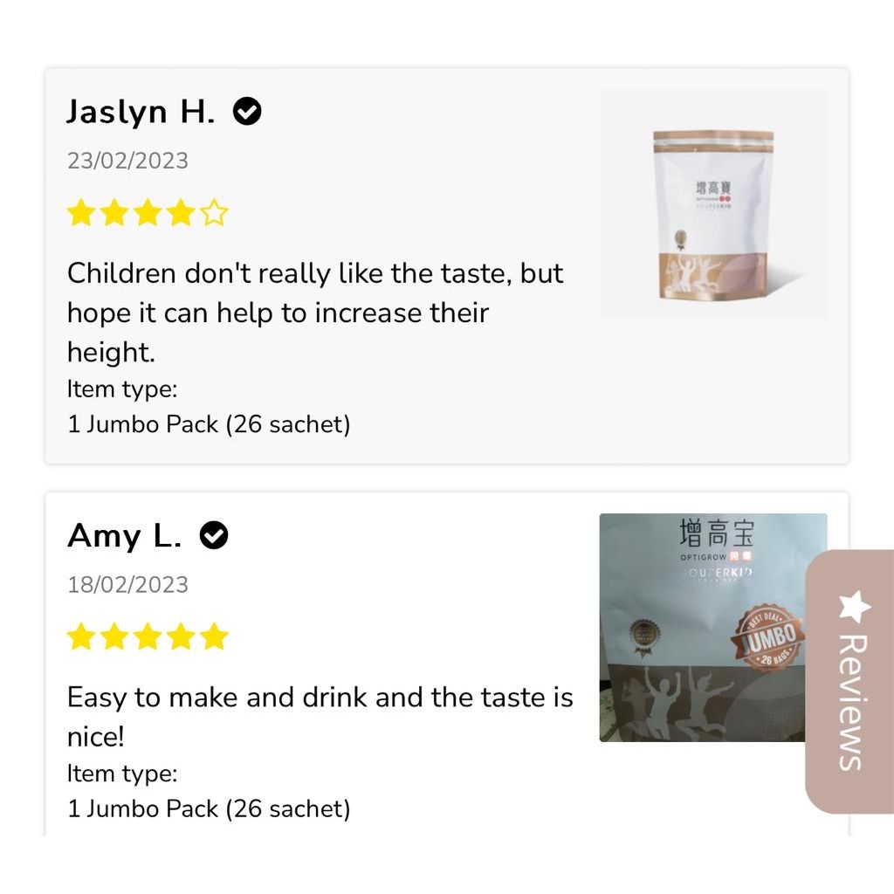Open Amy's Jumbo pack photo
This screenshot has height=894, width=894.
coord(713,627)
